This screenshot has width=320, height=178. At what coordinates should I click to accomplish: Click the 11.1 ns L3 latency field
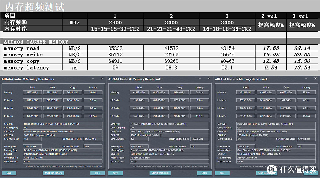point(200,116)
